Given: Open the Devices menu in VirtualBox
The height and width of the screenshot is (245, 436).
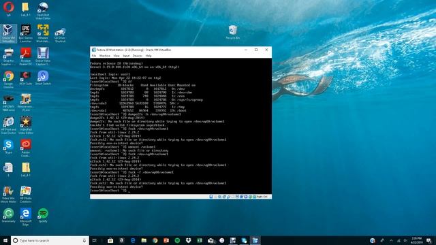Looking at the screenshot, I should click(x=138, y=56).
